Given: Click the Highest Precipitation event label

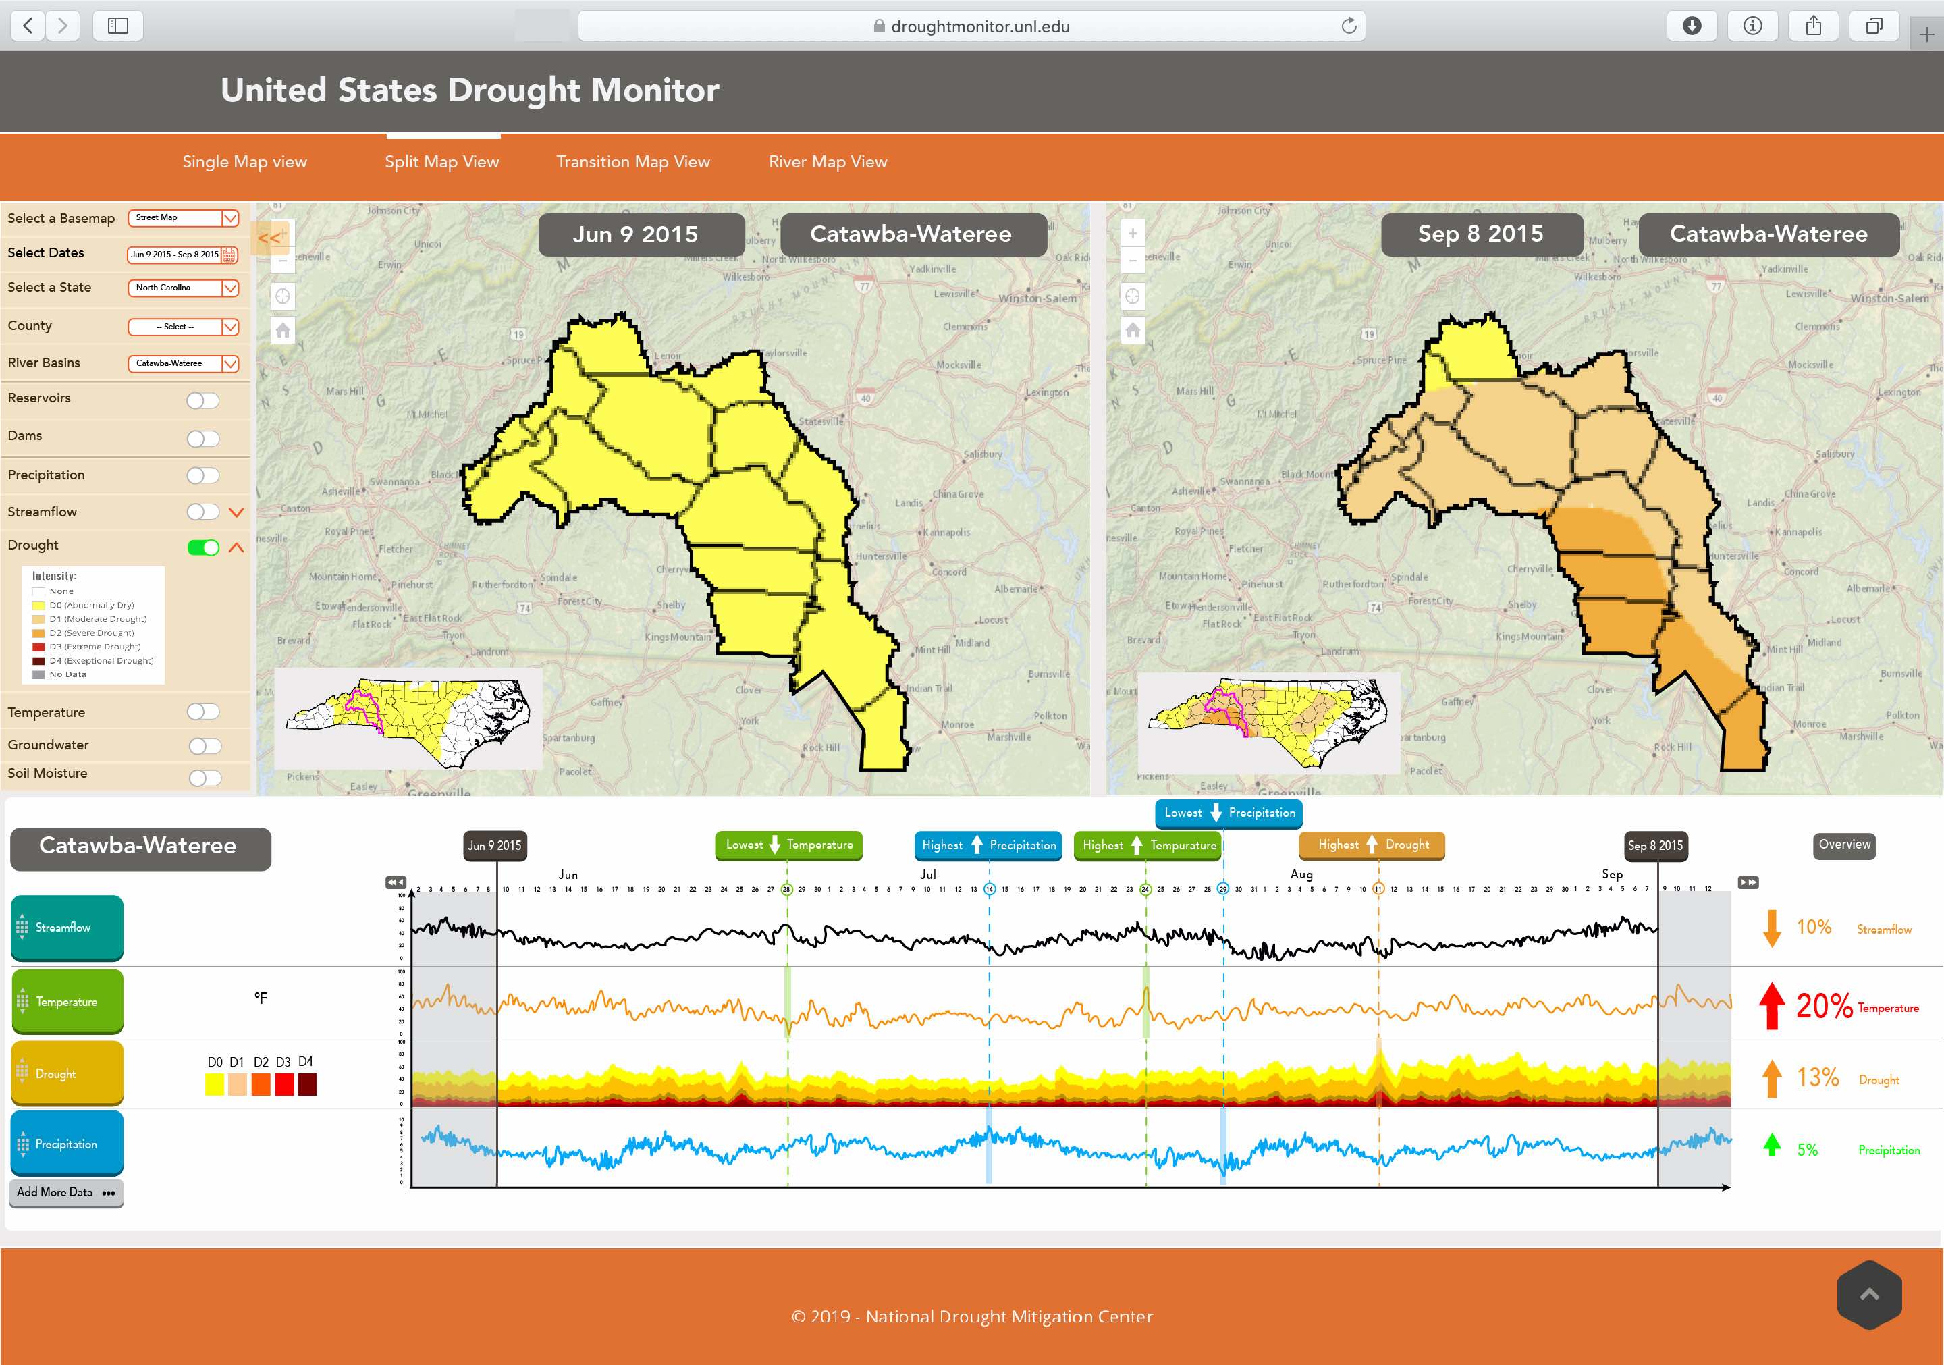Looking at the screenshot, I should (x=988, y=845).
